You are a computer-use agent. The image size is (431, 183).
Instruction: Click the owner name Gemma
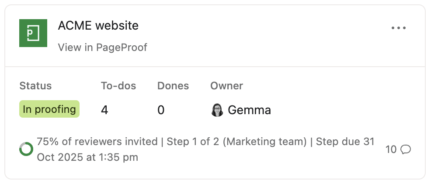click(249, 110)
